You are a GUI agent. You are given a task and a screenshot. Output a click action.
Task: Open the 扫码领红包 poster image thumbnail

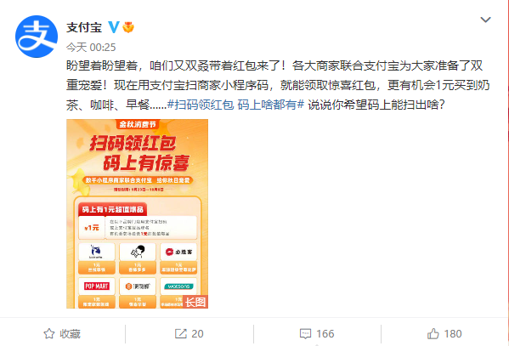(x=138, y=213)
